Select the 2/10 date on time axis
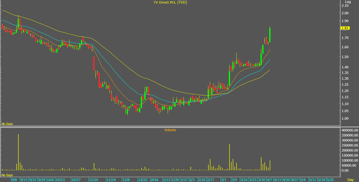Screen dimensions: 359x182 (x=202, y=180)
